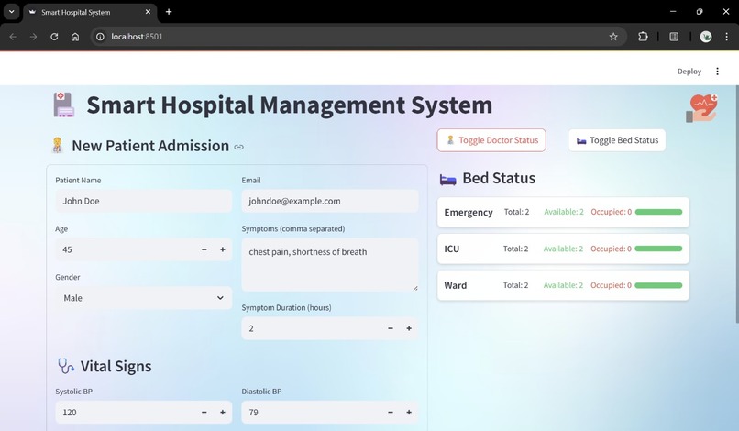Viewport: 739px width, 431px height.
Task: Open the Chrome profile avatar
Action: coord(706,37)
